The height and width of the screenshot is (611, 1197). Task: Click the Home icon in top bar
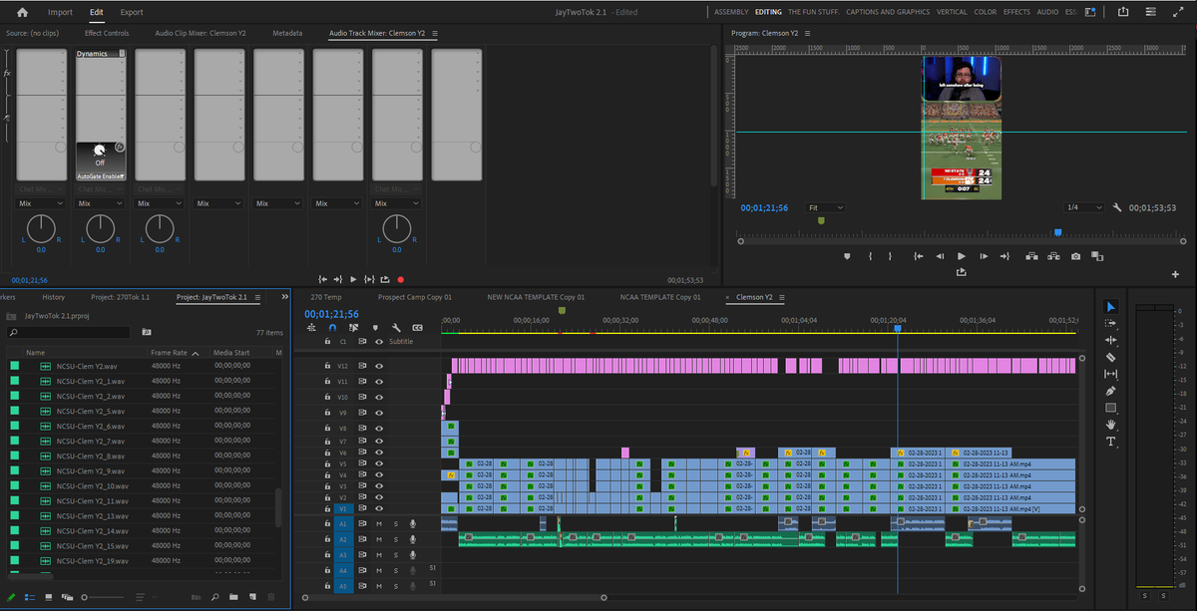click(x=22, y=12)
